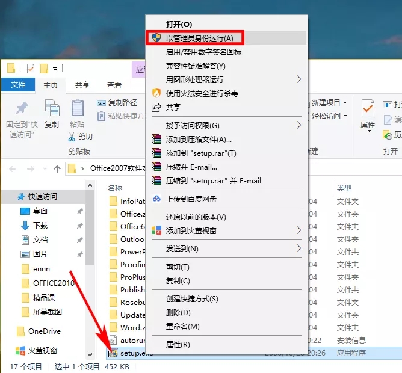
Task: Go up one folder level
Action: [x=57, y=169]
